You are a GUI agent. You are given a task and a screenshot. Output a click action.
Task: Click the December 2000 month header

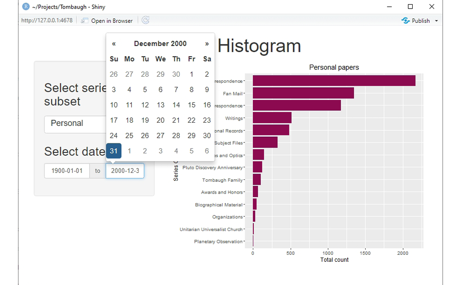coord(160,44)
